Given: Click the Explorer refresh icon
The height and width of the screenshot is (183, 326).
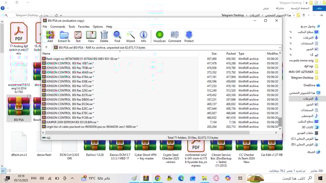Looking at the screenshot, I should tap(57, 15).
